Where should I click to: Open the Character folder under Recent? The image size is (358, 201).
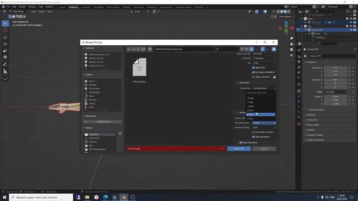tap(100, 135)
